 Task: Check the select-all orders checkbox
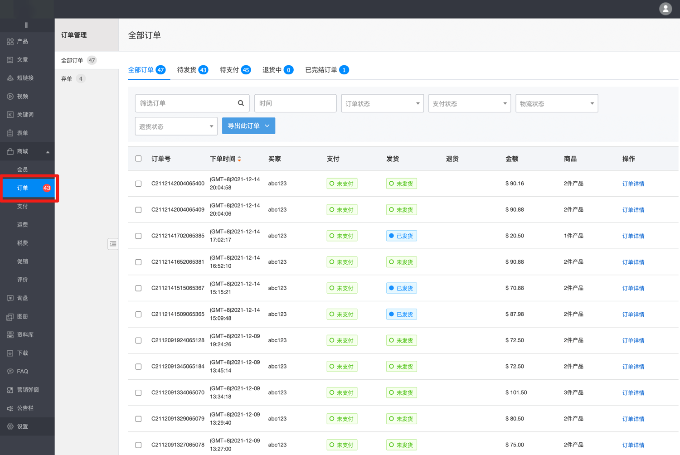click(x=138, y=159)
